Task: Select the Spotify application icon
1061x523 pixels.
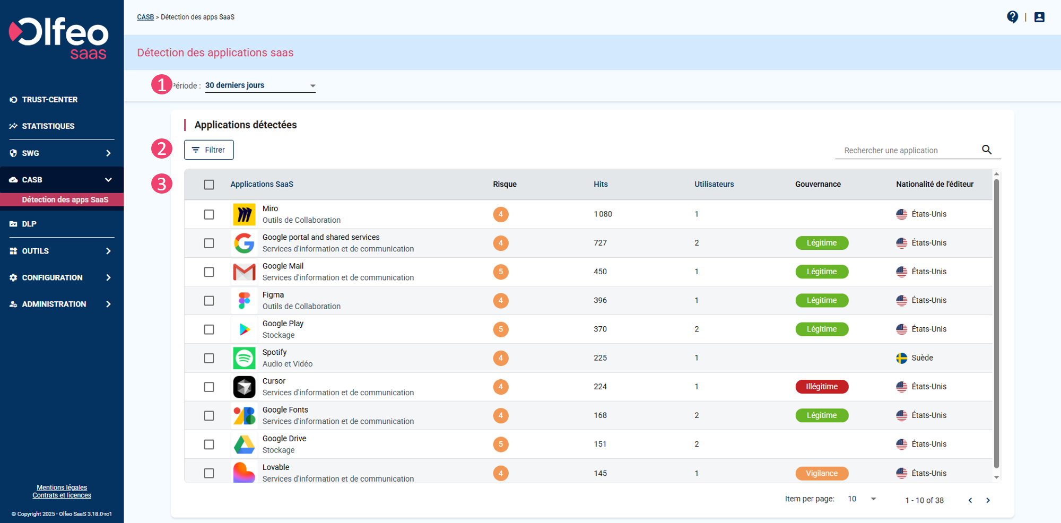Action: coord(244,358)
